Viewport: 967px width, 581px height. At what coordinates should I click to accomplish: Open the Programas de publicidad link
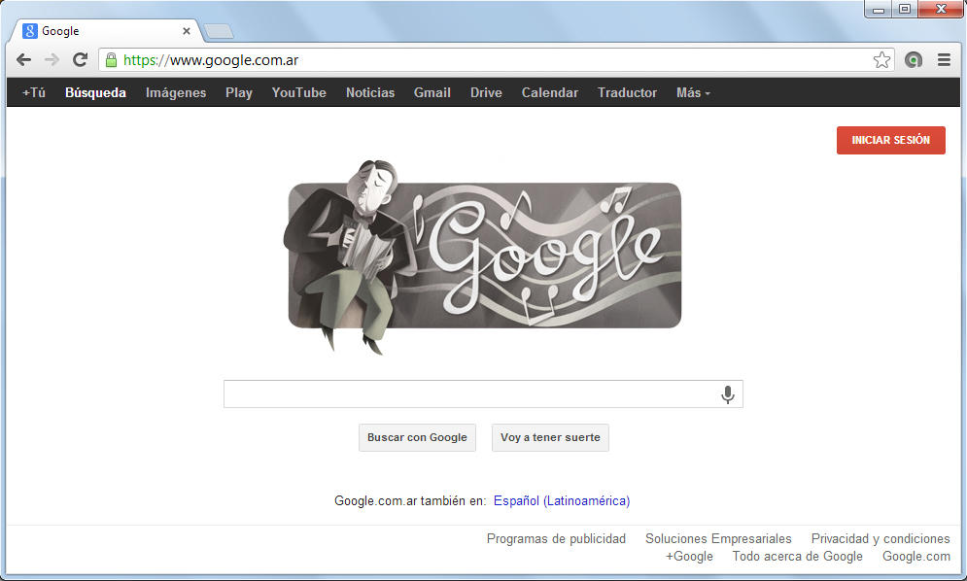[x=556, y=538]
